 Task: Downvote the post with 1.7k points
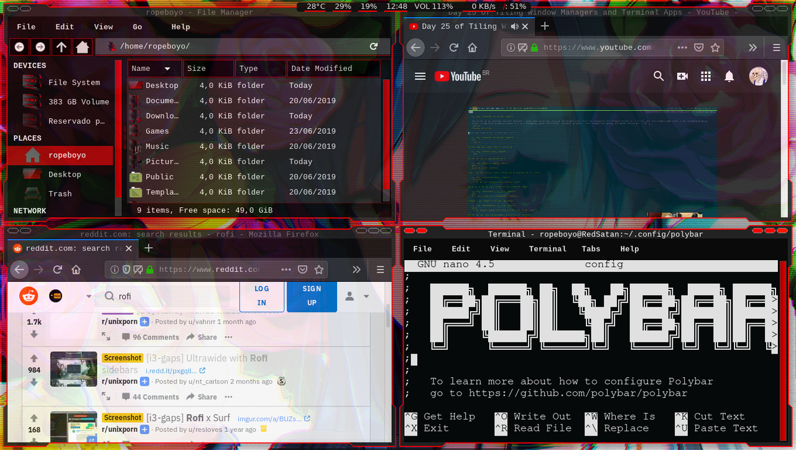(34, 334)
